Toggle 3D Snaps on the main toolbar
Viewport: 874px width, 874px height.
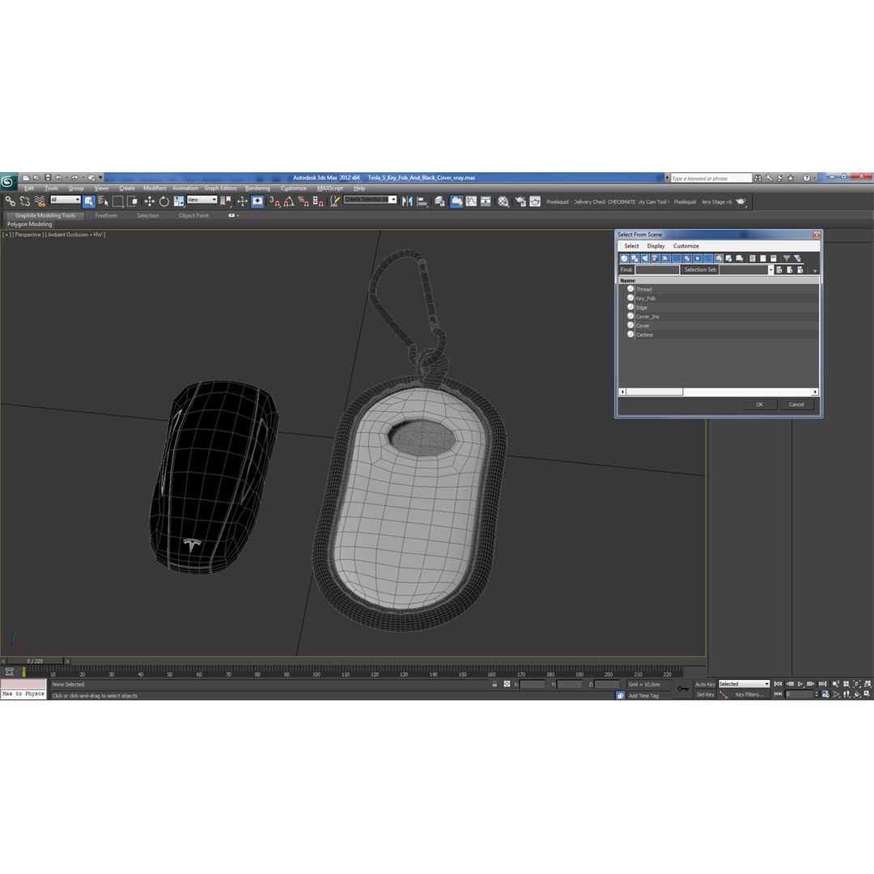(x=274, y=202)
